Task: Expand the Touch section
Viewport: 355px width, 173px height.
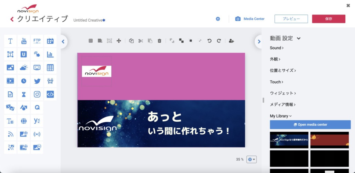Action: pyautogui.click(x=276, y=82)
